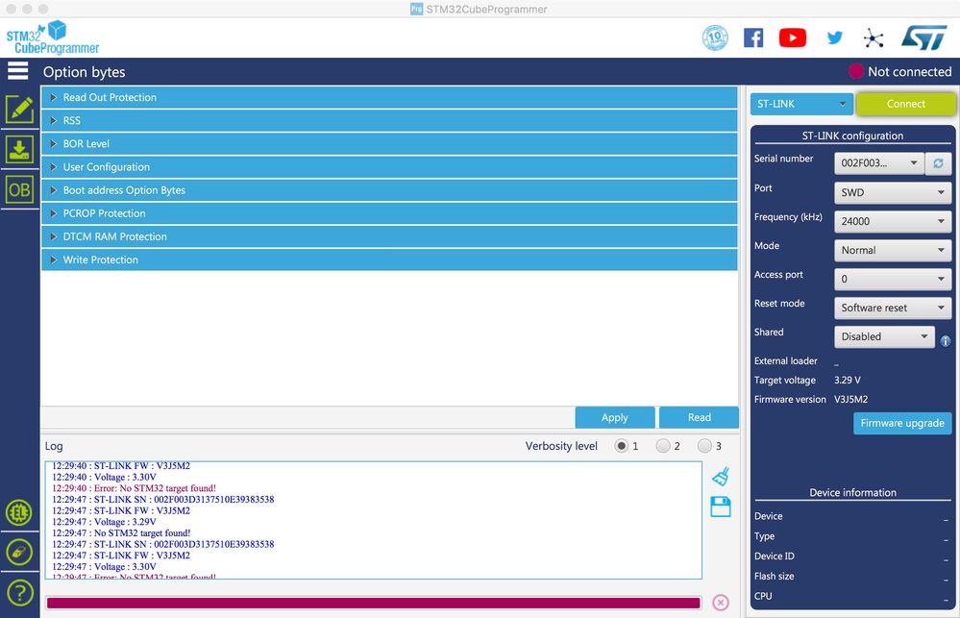
Task: Click the magenta progress bar
Action: point(374,603)
